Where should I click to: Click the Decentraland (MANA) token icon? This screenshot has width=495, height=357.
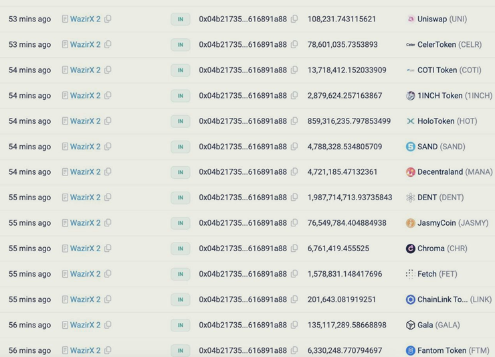pos(411,172)
